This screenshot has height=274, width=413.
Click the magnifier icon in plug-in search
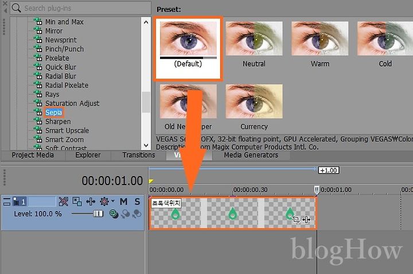pos(16,8)
